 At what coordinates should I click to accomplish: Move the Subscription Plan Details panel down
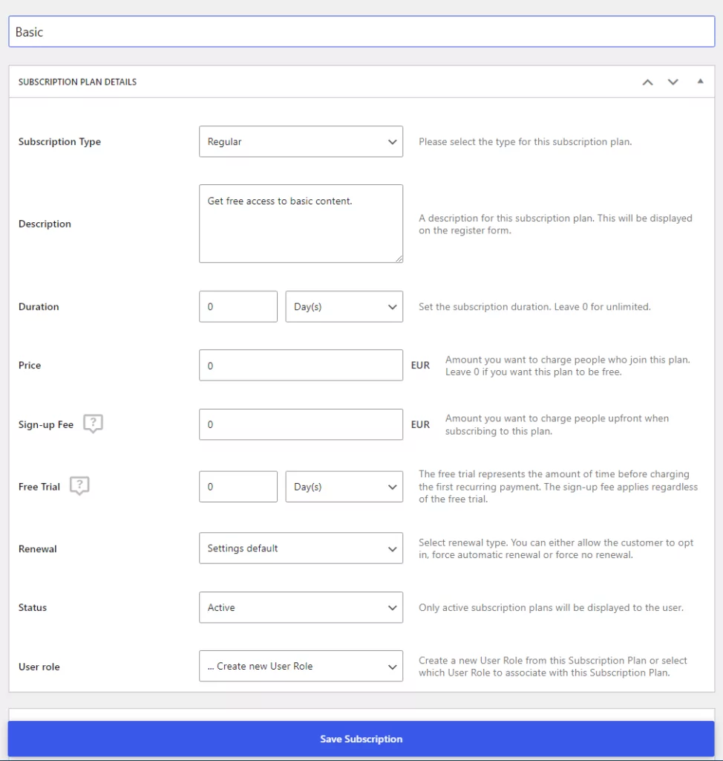[673, 82]
